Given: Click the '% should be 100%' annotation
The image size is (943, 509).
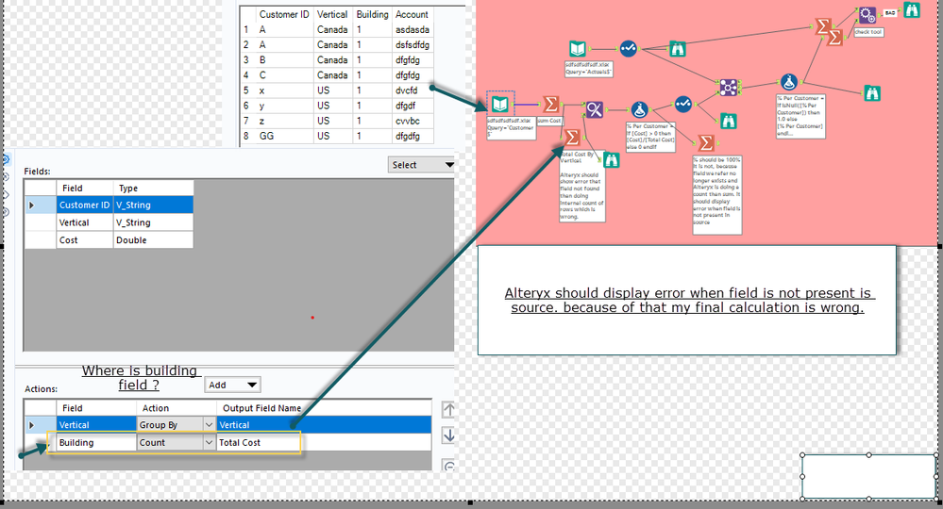Looking at the screenshot, I should coord(716,194).
